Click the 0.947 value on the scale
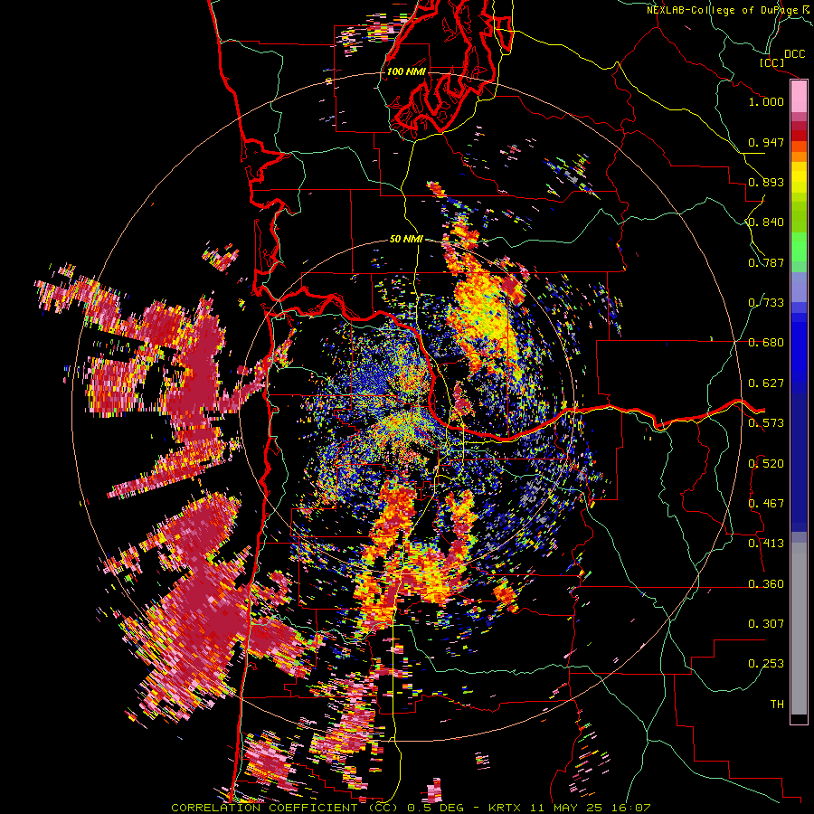Viewport: 814px width, 814px height. pos(766,142)
